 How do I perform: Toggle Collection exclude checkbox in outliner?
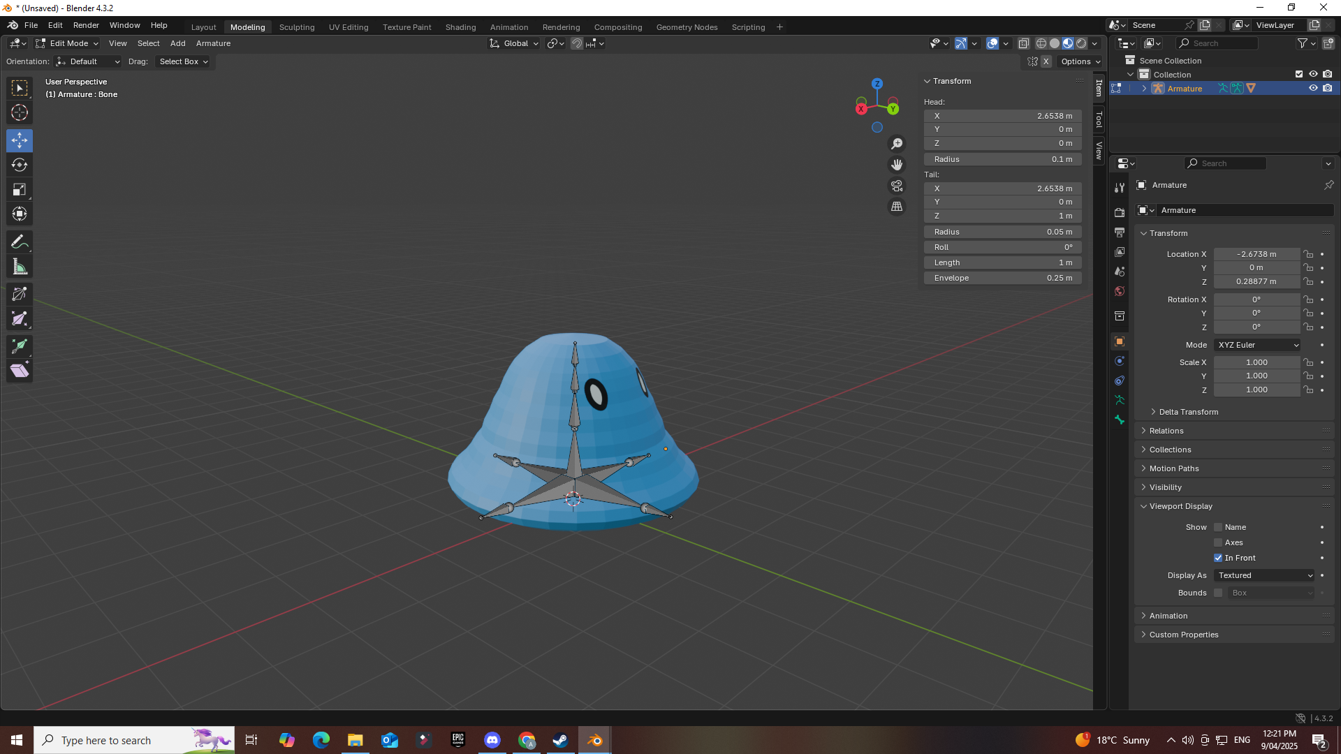tap(1299, 74)
